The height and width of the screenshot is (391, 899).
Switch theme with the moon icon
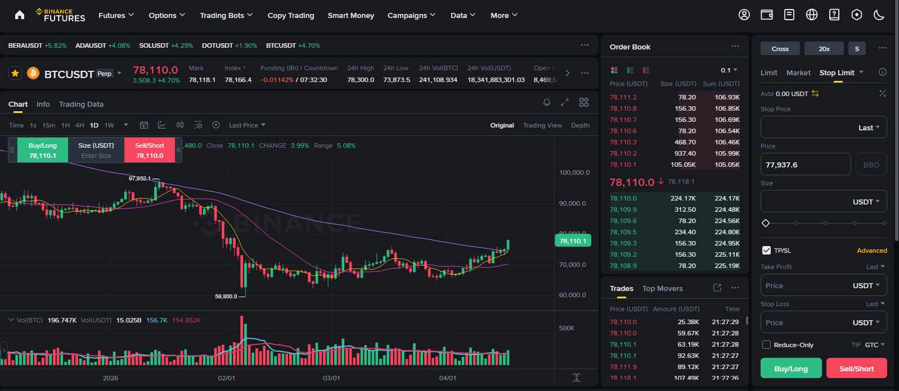tap(879, 15)
